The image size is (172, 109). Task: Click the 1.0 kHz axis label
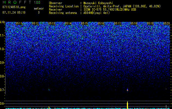tap(2, 49)
